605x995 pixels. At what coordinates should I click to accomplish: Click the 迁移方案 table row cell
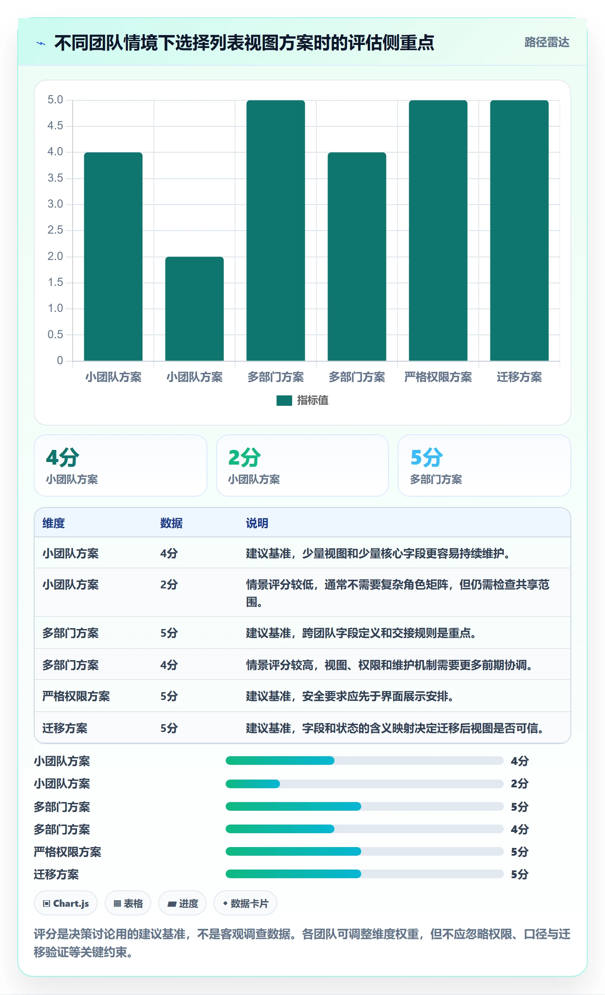point(65,728)
